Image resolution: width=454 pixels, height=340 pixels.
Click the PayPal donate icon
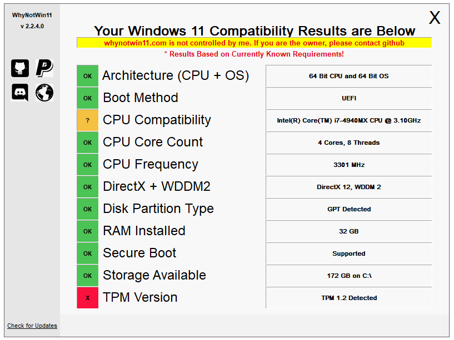(44, 68)
